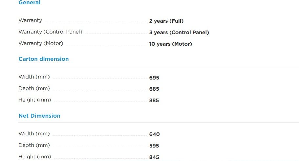Click the carton width value 695
Image resolution: width=299 pixels, height=161 pixels.
(x=154, y=78)
